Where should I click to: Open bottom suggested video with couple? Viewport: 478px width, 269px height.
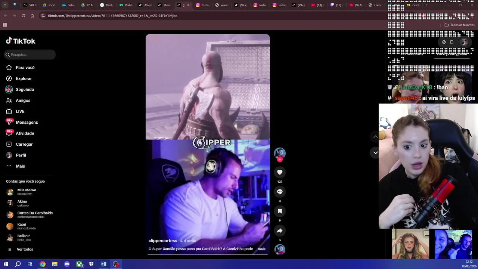[x=453, y=244]
